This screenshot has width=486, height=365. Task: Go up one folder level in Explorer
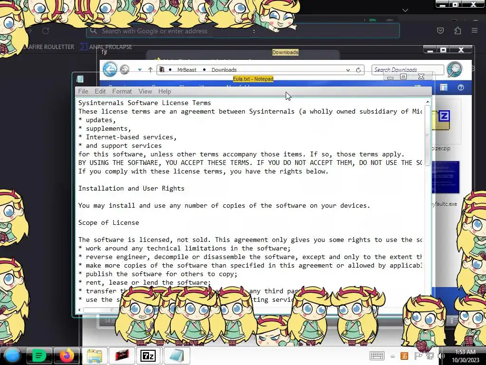point(150,70)
